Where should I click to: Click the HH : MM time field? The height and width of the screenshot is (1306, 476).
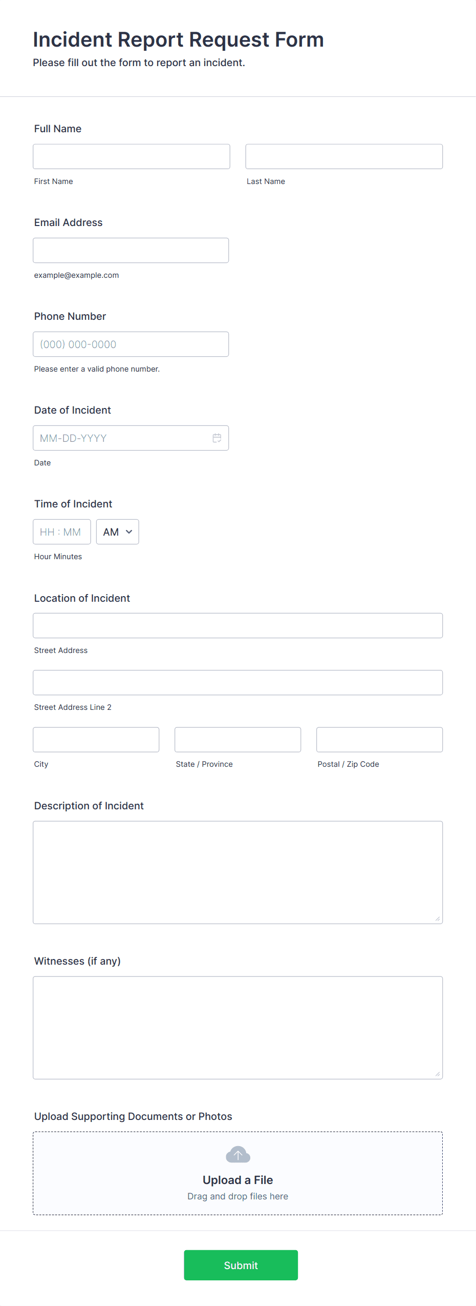(x=62, y=532)
